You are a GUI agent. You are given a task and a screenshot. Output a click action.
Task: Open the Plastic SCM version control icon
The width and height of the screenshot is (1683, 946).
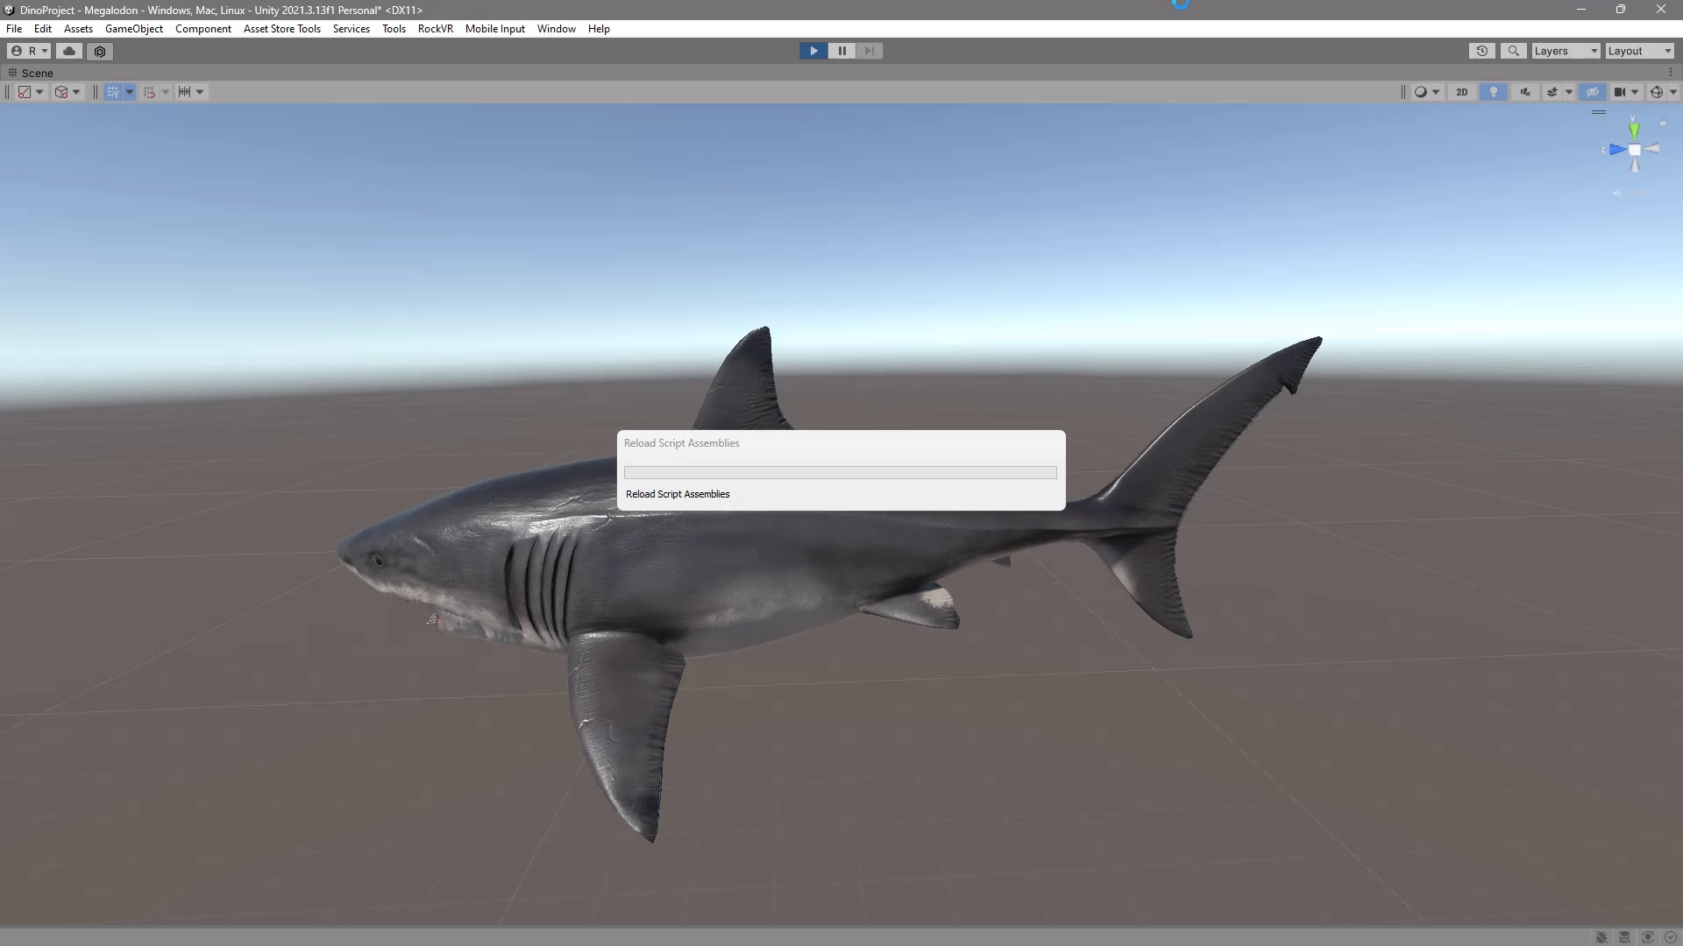click(x=100, y=51)
